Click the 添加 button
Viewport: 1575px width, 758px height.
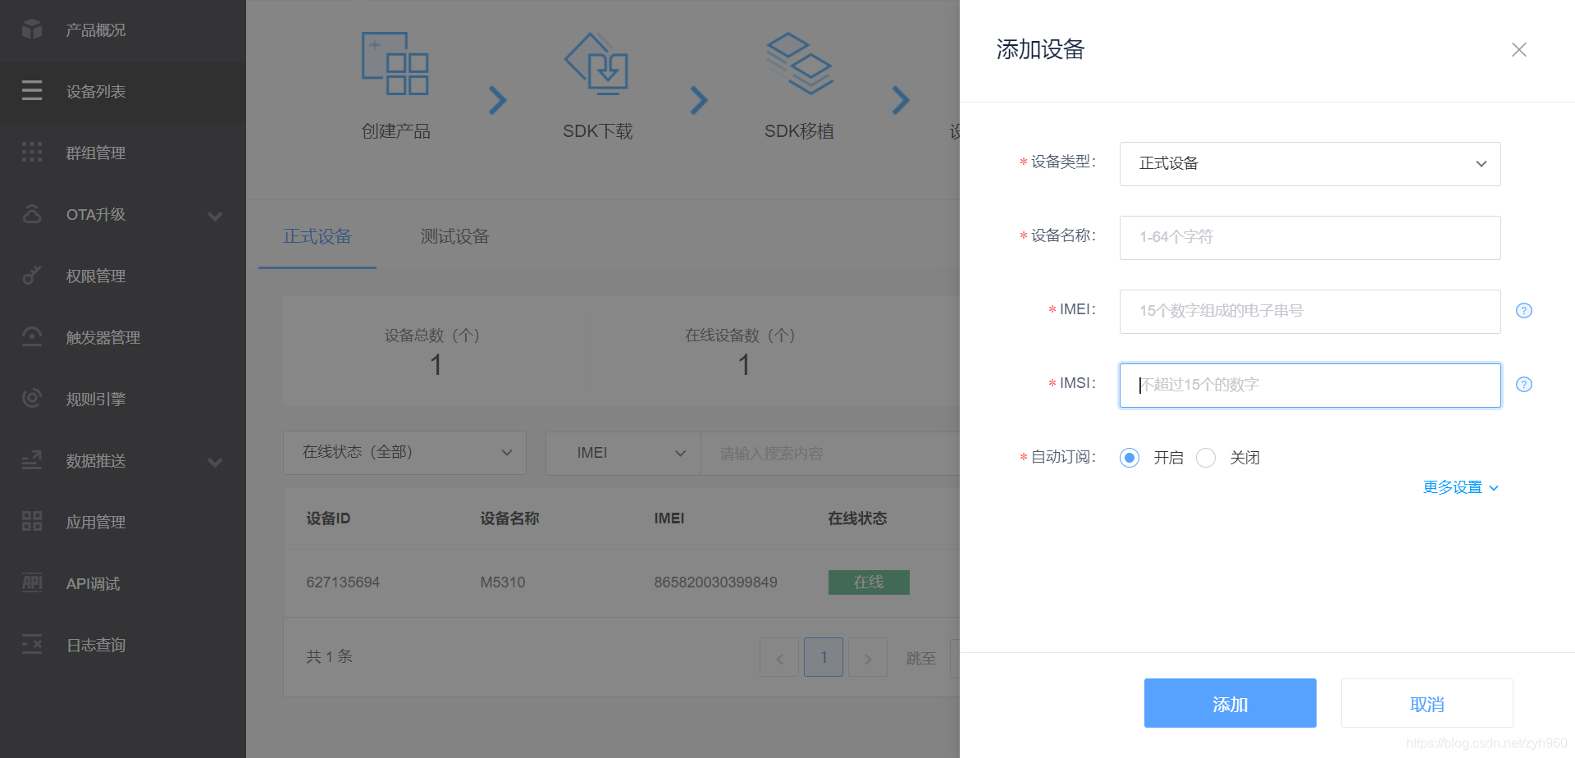tap(1230, 703)
